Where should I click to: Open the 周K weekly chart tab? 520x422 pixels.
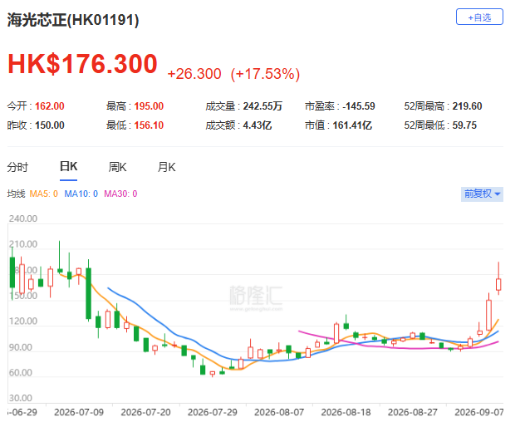[117, 167]
